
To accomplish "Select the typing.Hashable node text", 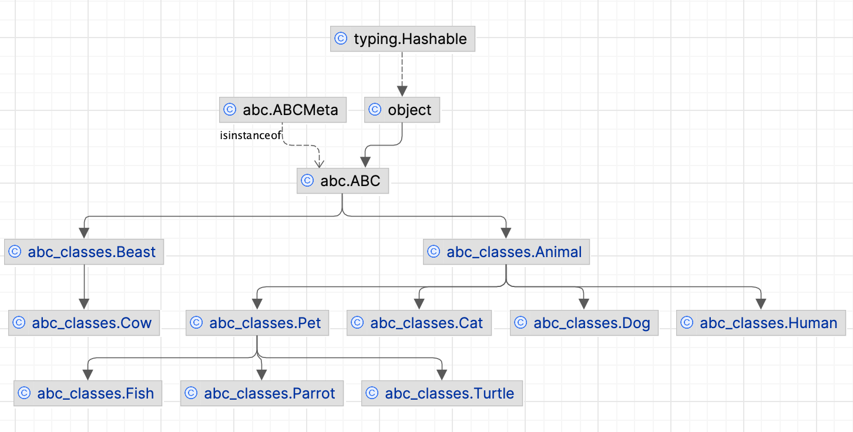I will (410, 39).
